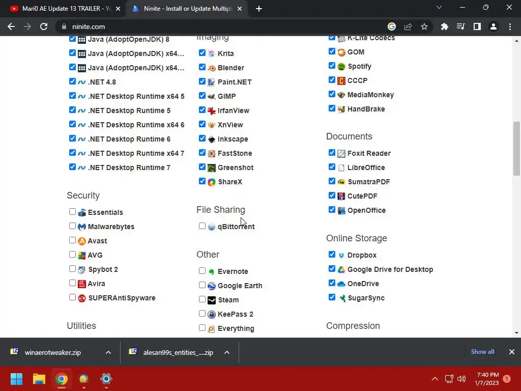
Task: Click the Google Earth icon
Action: tap(211, 286)
